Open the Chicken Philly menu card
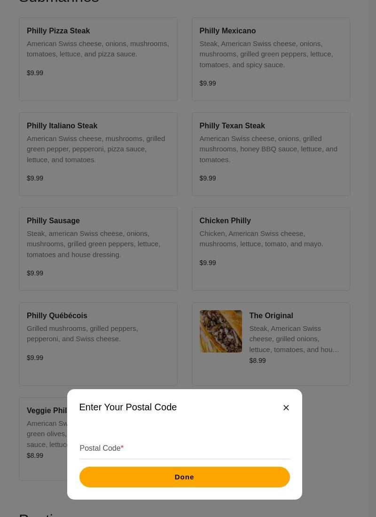Screen dimensions: 376x517 tap(271, 249)
